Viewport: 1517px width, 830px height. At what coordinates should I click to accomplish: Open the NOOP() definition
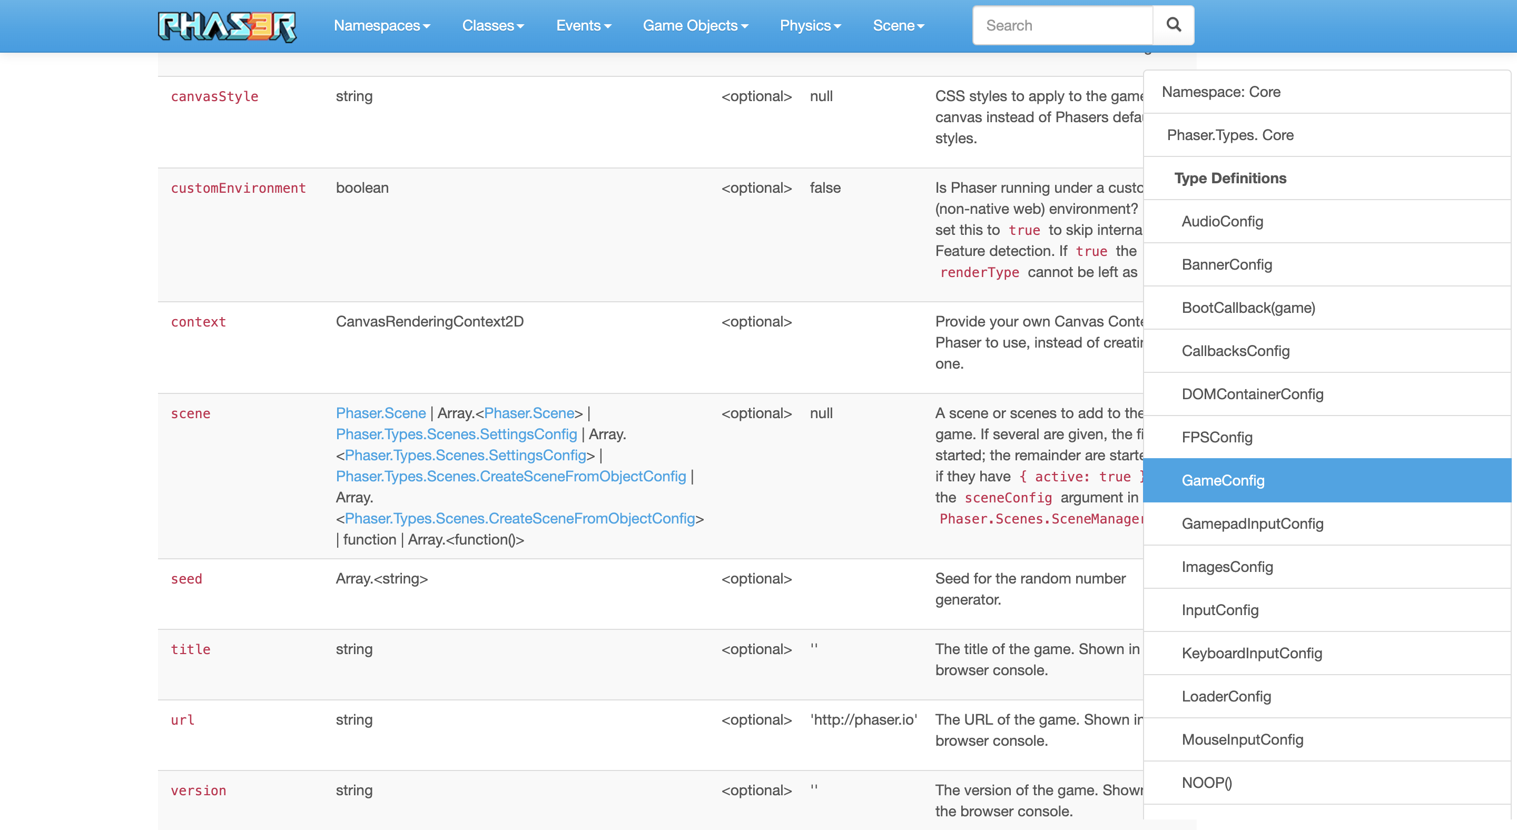[x=1207, y=784]
